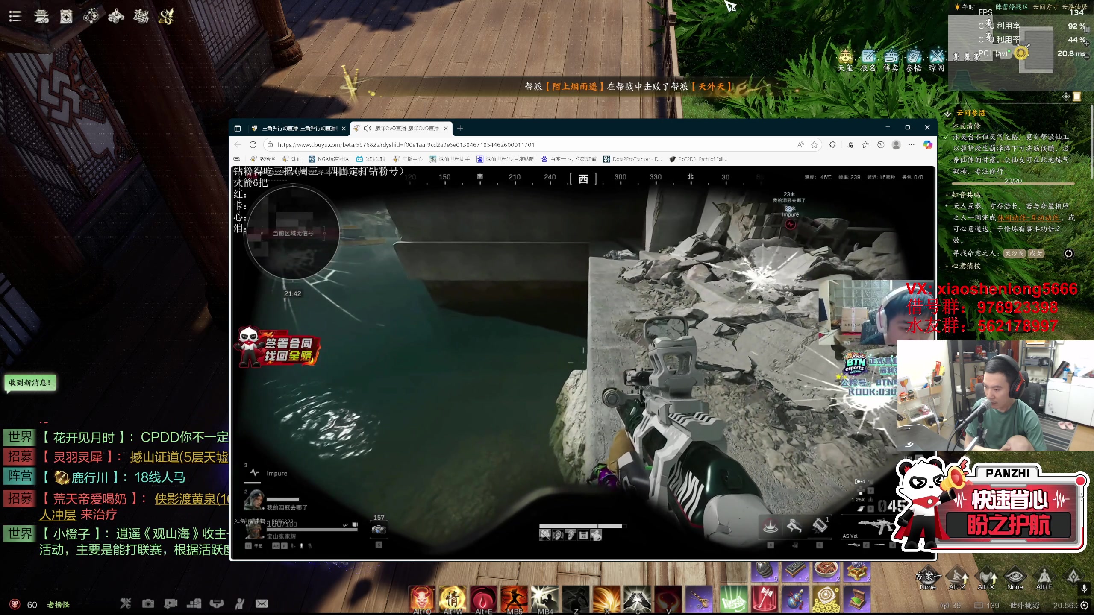Use the gold coins item slot
Screen dimensions: 1094x615
pyautogui.click(x=826, y=598)
